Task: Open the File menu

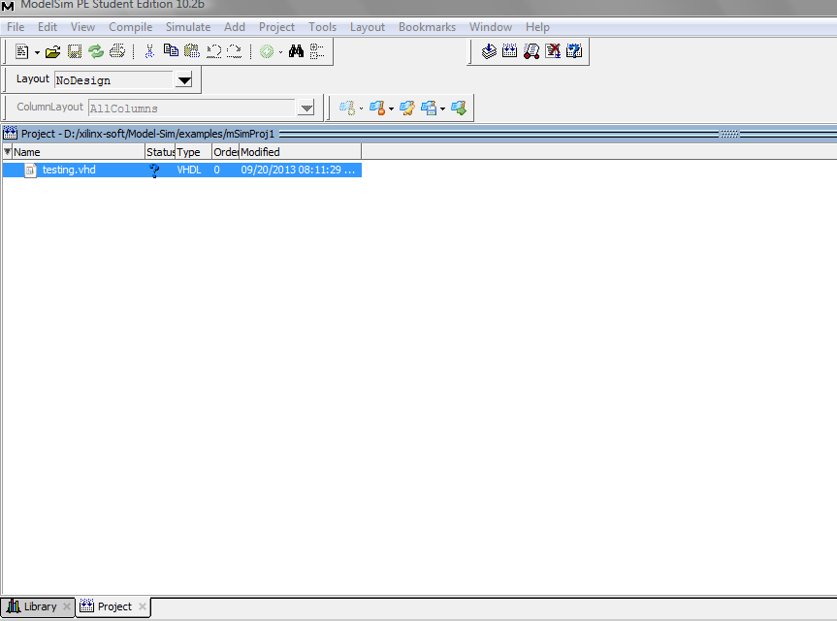Action: pos(16,27)
